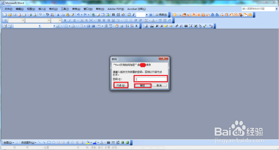Screen dimensions: 279x150
Task: Click the Print Preview magnifier page icon
Action: (x=35, y=15)
